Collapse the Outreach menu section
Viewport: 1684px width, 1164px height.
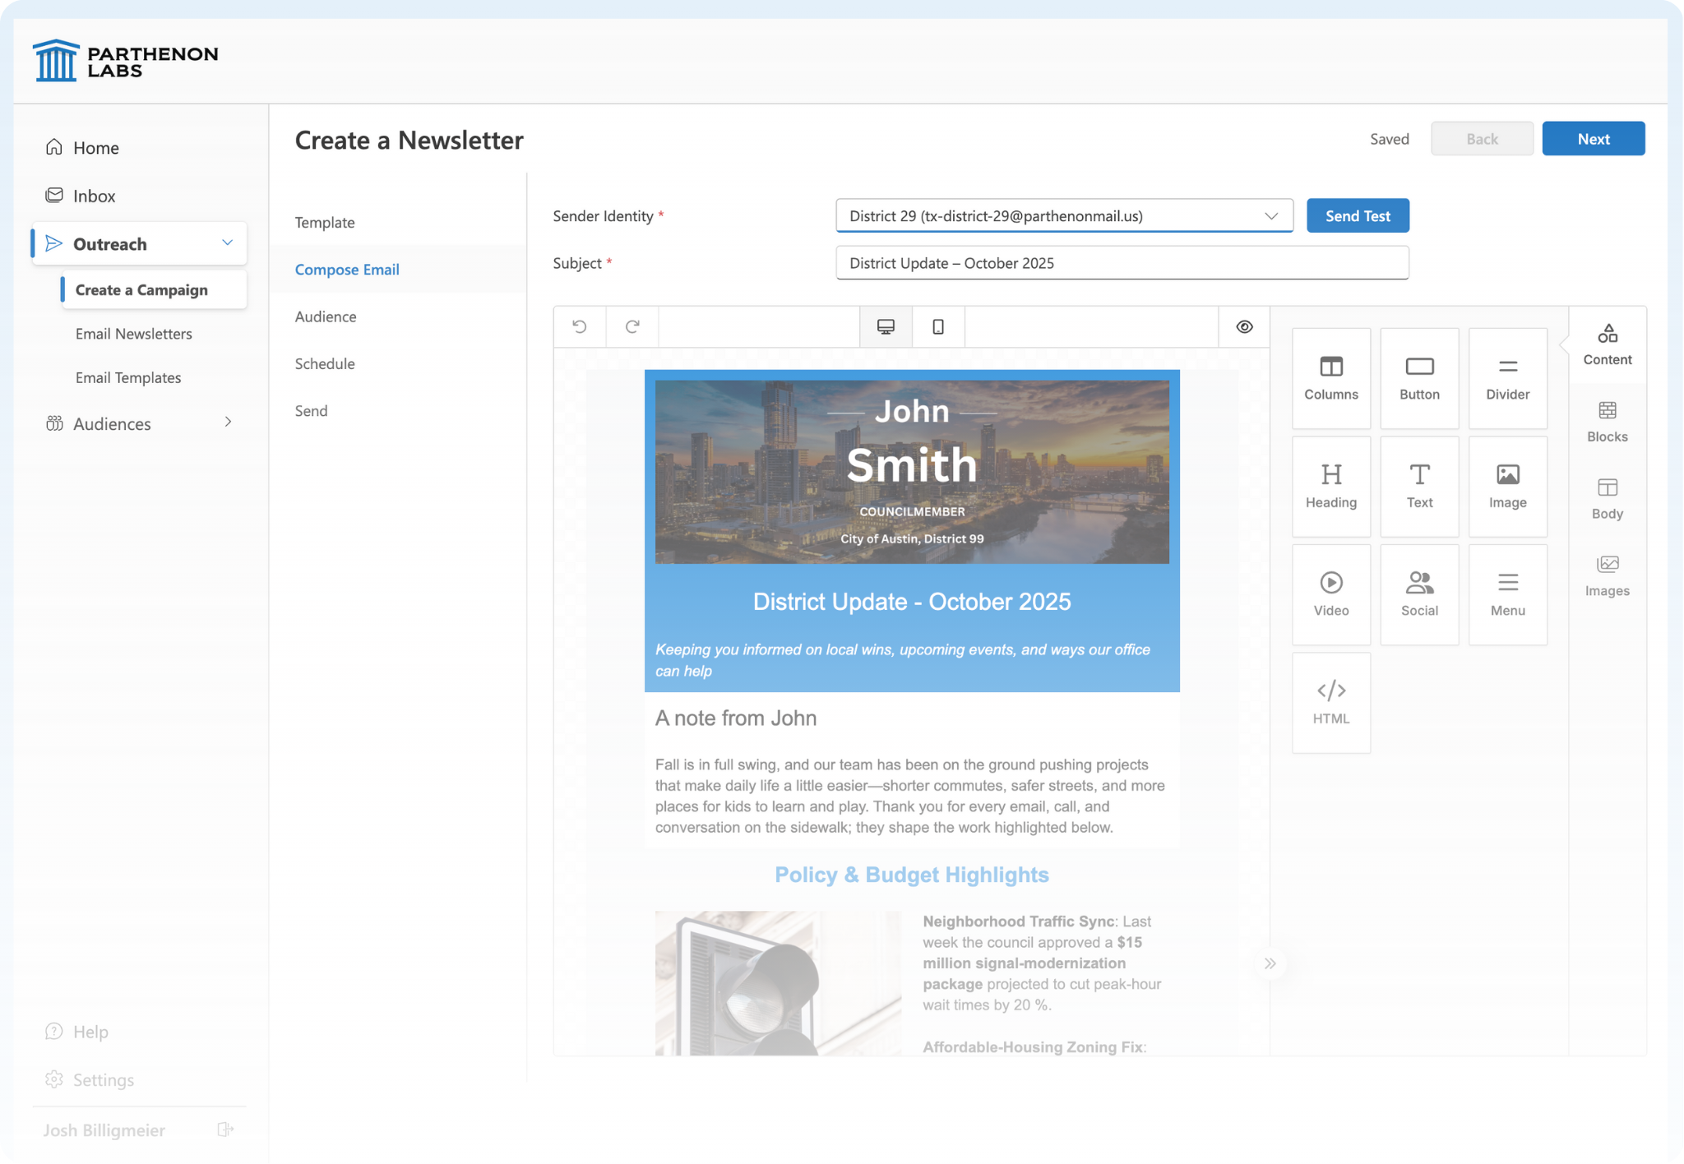(228, 243)
